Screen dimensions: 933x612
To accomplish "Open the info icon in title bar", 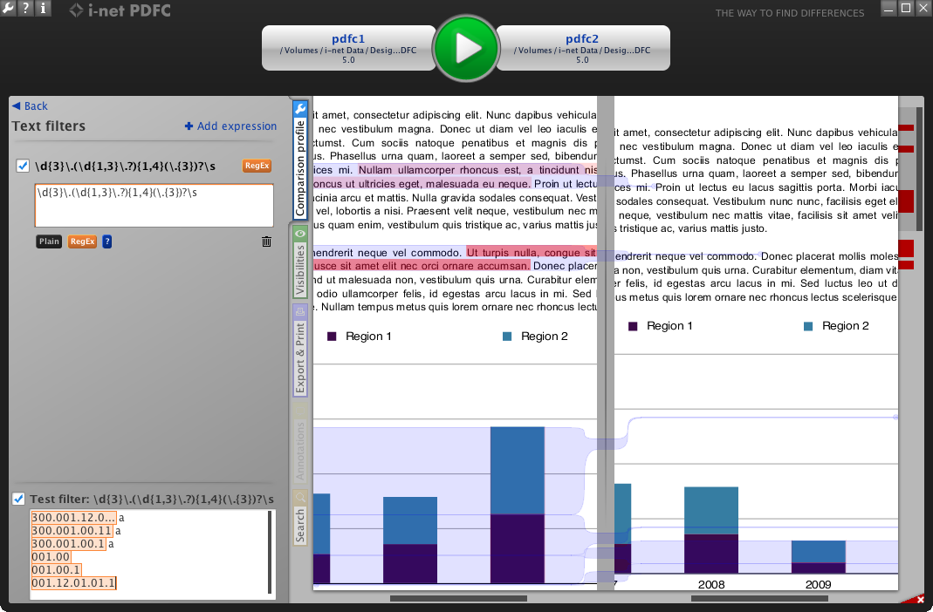I will (x=43, y=8).
